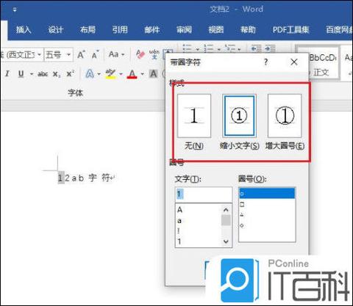The image size is (353, 306).
Task: Open the 引用 ribbon tab
Action: coord(120,30)
